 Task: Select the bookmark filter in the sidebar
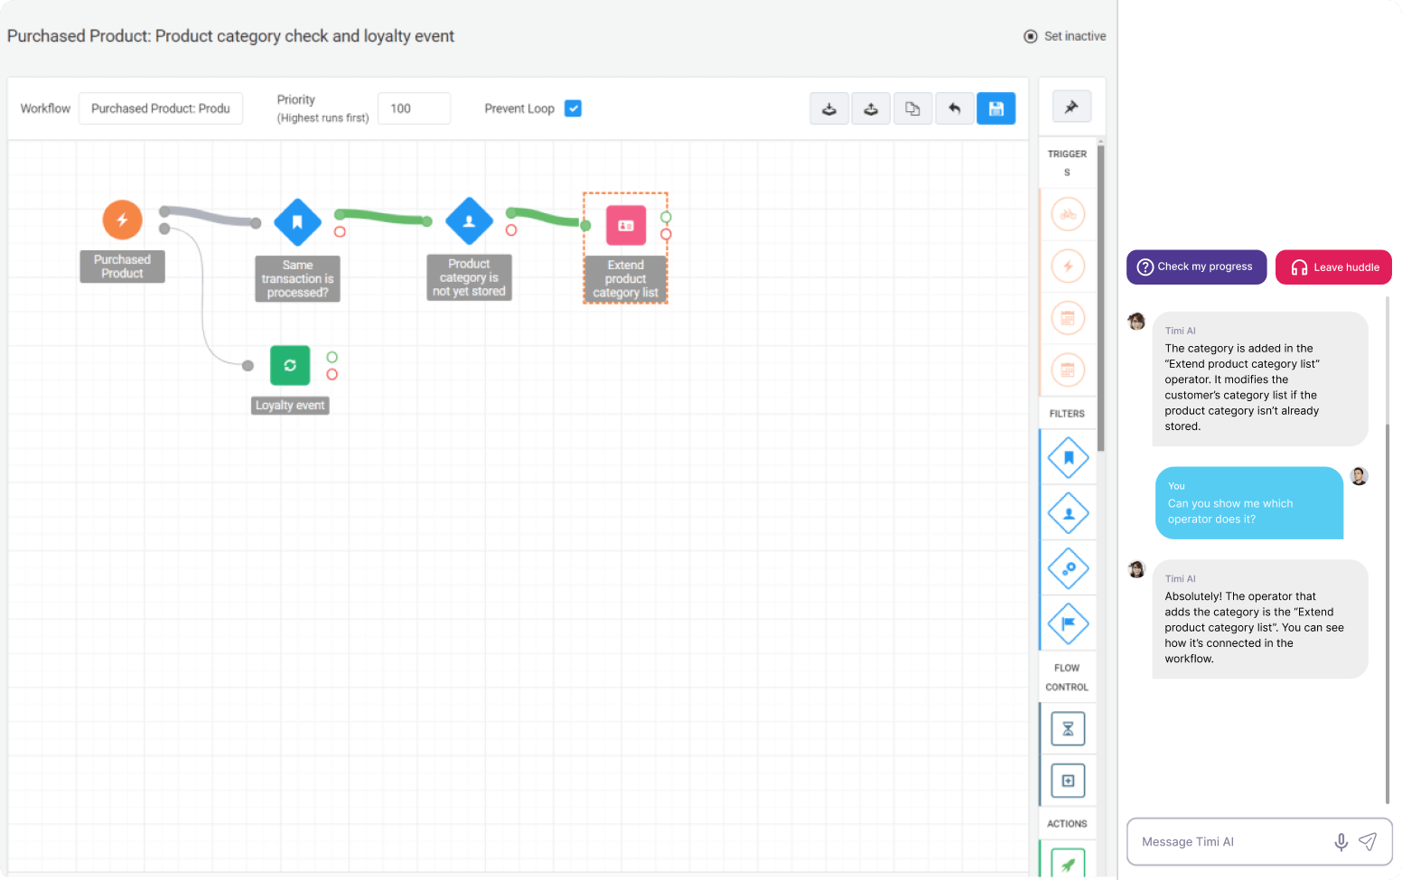pos(1068,458)
